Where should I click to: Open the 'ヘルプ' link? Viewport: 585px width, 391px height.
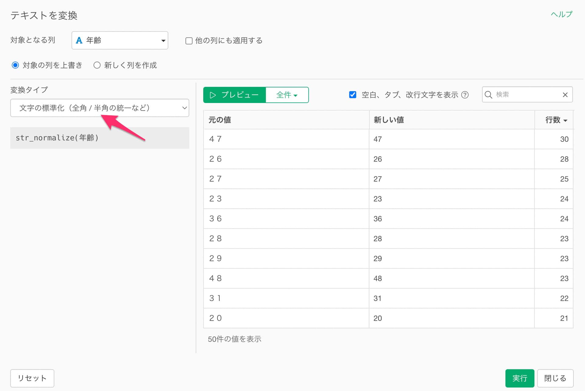click(562, 14)
